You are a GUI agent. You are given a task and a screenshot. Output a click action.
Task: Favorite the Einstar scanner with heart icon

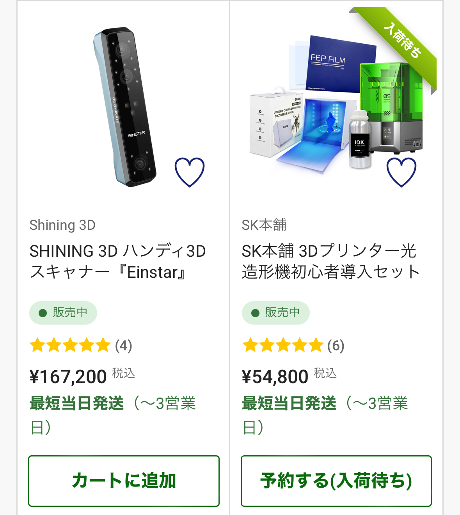pos(190,172)
